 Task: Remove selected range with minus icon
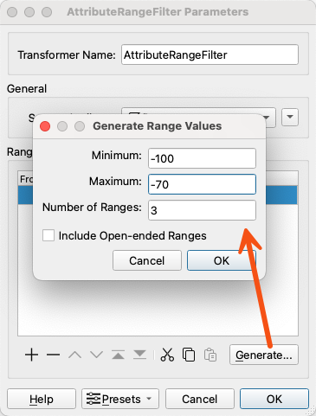click(53, 355)
